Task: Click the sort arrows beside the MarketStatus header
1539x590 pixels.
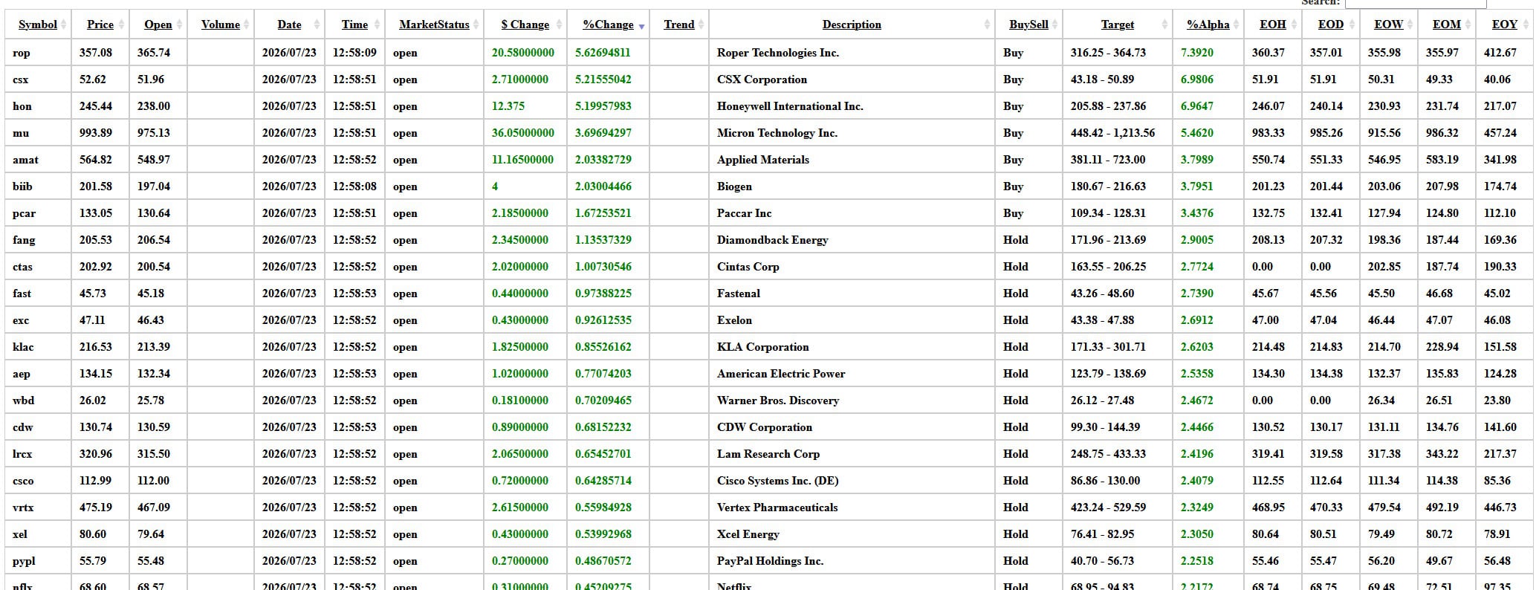Action: [x=476, y=25]
